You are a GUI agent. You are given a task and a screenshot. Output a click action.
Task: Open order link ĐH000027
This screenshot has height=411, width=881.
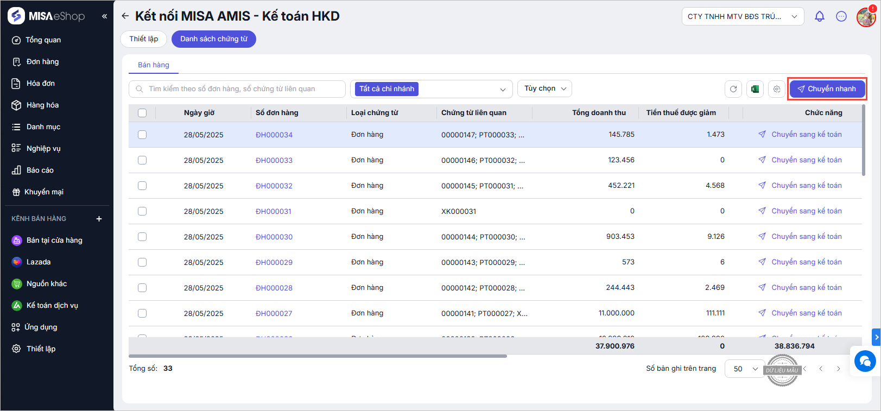[x=274, y=313]
